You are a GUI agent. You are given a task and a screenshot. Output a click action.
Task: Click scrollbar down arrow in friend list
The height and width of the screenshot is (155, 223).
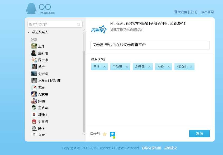pyautogui.click(x=84, y=134)
